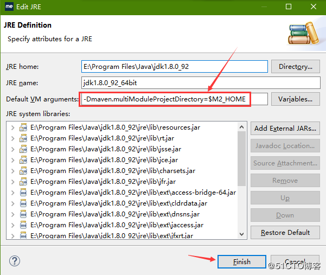Click the Remove button
The width and height of the screenshot is (326, 275).
pos(285,181)
